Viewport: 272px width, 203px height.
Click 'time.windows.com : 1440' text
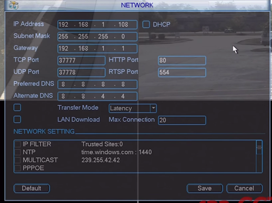(116, 152)
